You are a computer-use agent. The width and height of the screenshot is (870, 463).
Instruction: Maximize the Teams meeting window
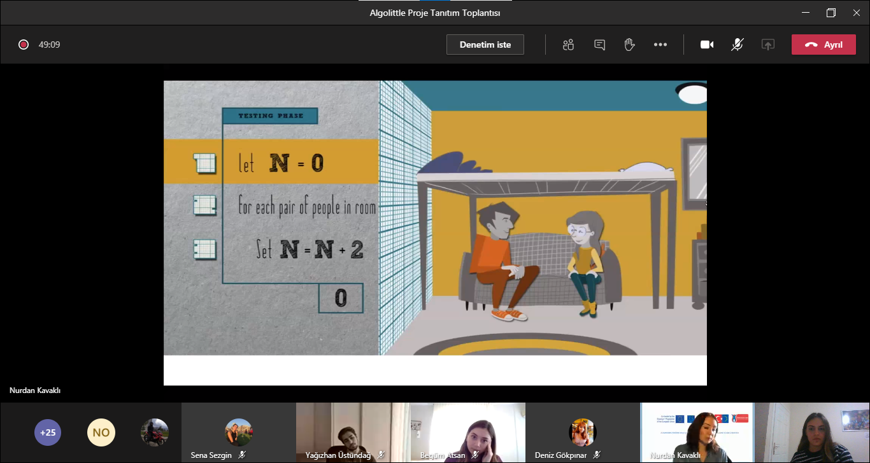pos(831,13)
